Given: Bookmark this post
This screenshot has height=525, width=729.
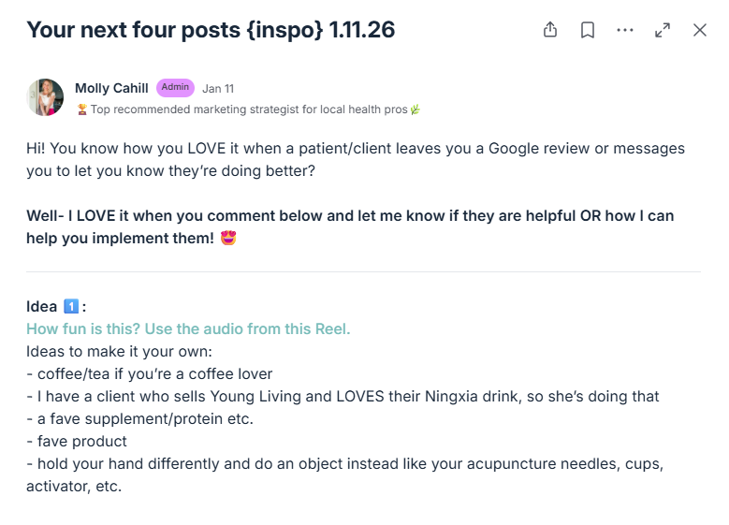Looking at the screenshot, I should coord(588,30).
